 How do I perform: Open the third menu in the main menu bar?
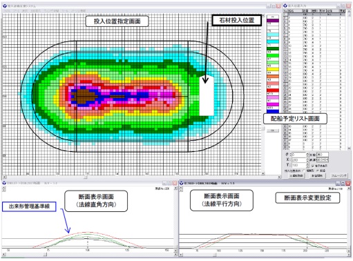coord(24,11)
